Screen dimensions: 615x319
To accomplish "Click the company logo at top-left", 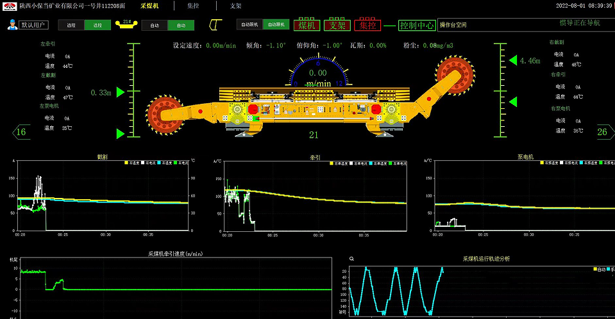I will tap(10, 6).
